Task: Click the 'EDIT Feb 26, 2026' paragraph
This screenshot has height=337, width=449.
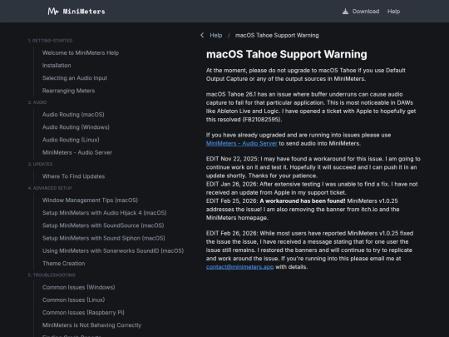Action: click(x=309, y=250)
